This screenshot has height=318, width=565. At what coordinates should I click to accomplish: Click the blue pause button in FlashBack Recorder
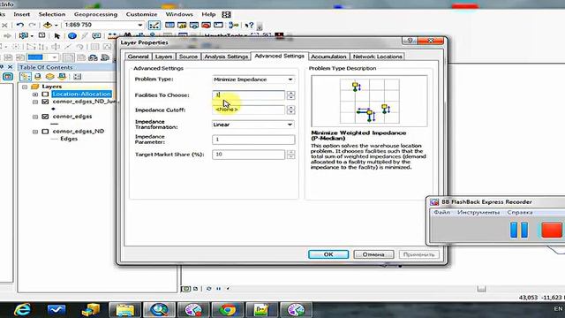(519, 230)
